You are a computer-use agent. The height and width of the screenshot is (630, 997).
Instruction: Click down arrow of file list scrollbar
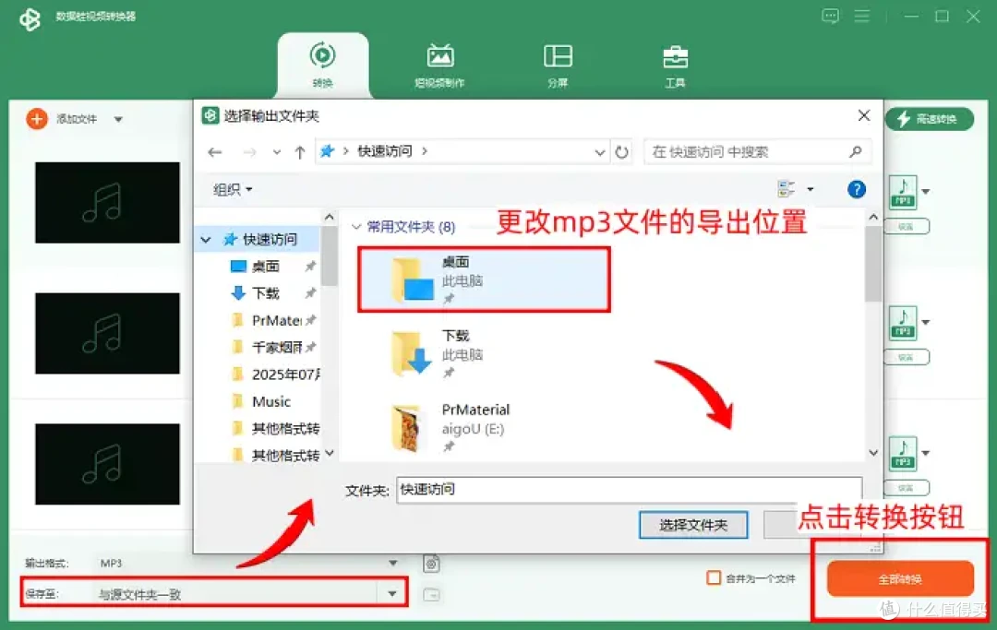pos(873,453)
